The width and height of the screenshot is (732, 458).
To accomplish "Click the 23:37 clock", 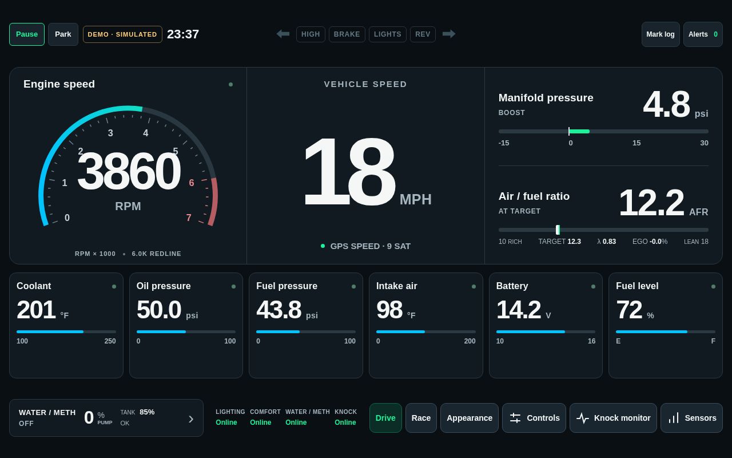I will point(183,34).
